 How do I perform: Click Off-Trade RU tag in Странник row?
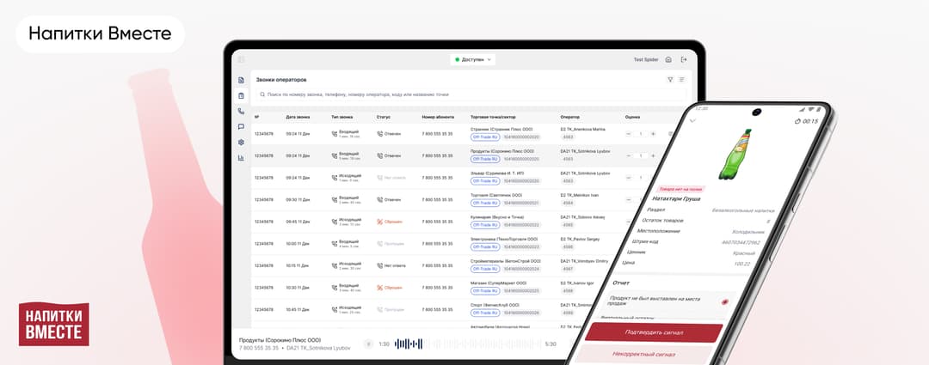484,137
